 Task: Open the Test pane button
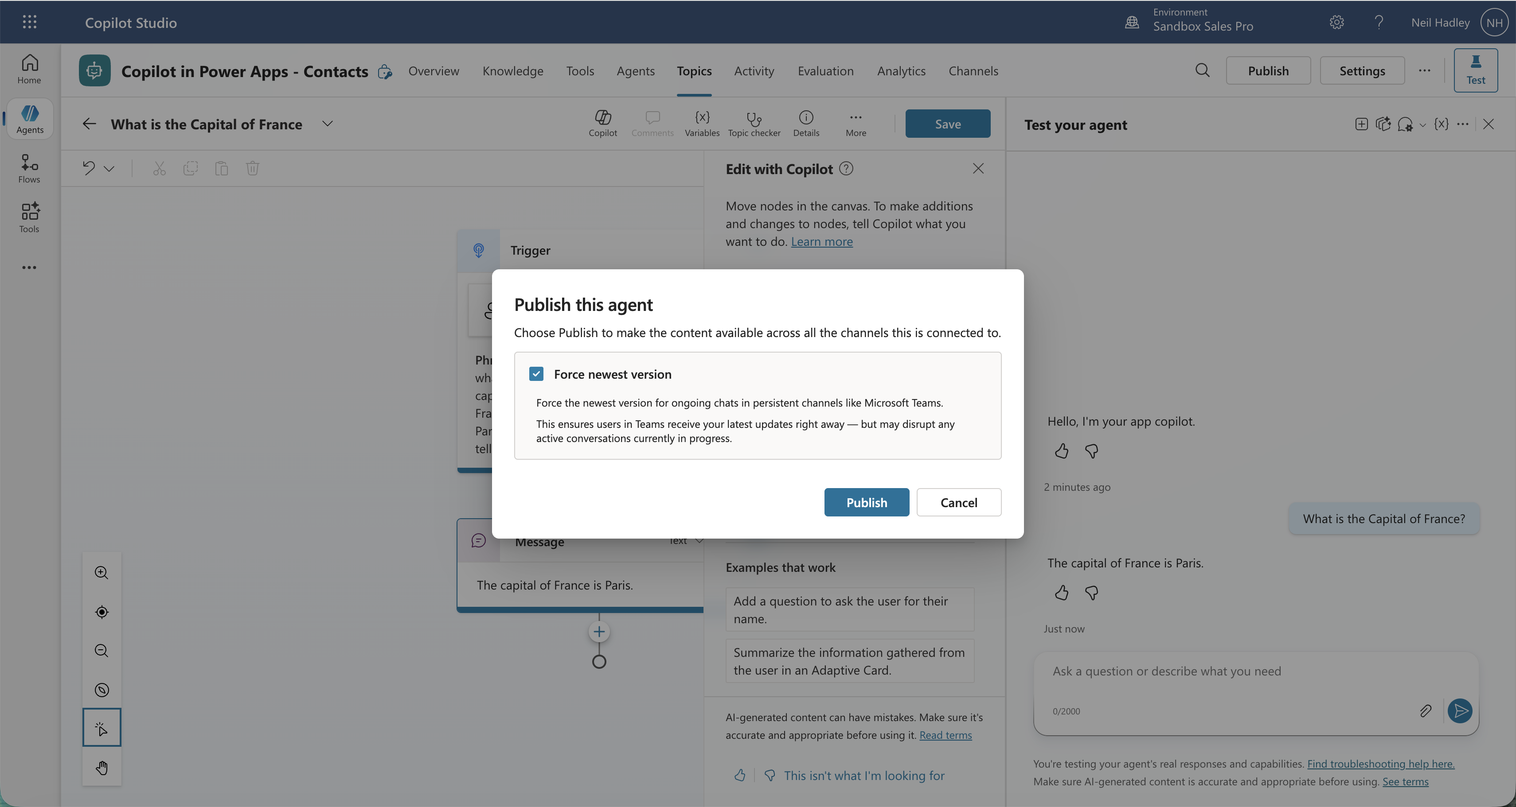1475,70
